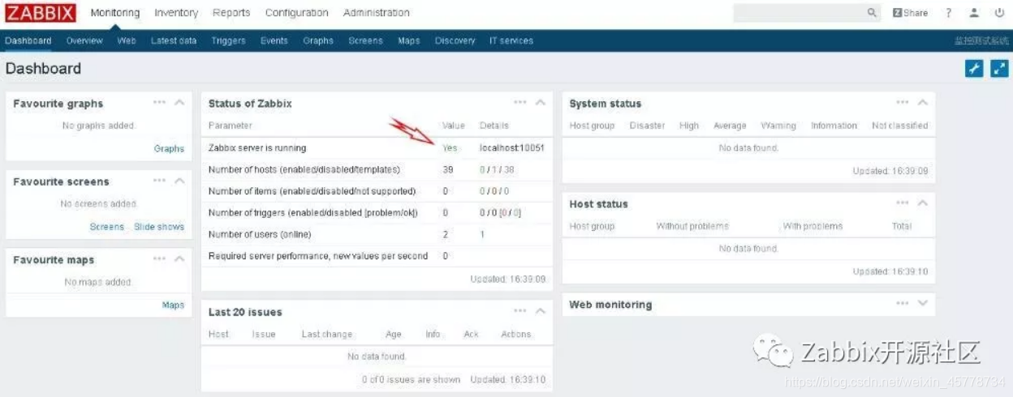Viewport: 1013px width, 397px height.
Task: Open the Monitoring menu
Action: (115, 13)
